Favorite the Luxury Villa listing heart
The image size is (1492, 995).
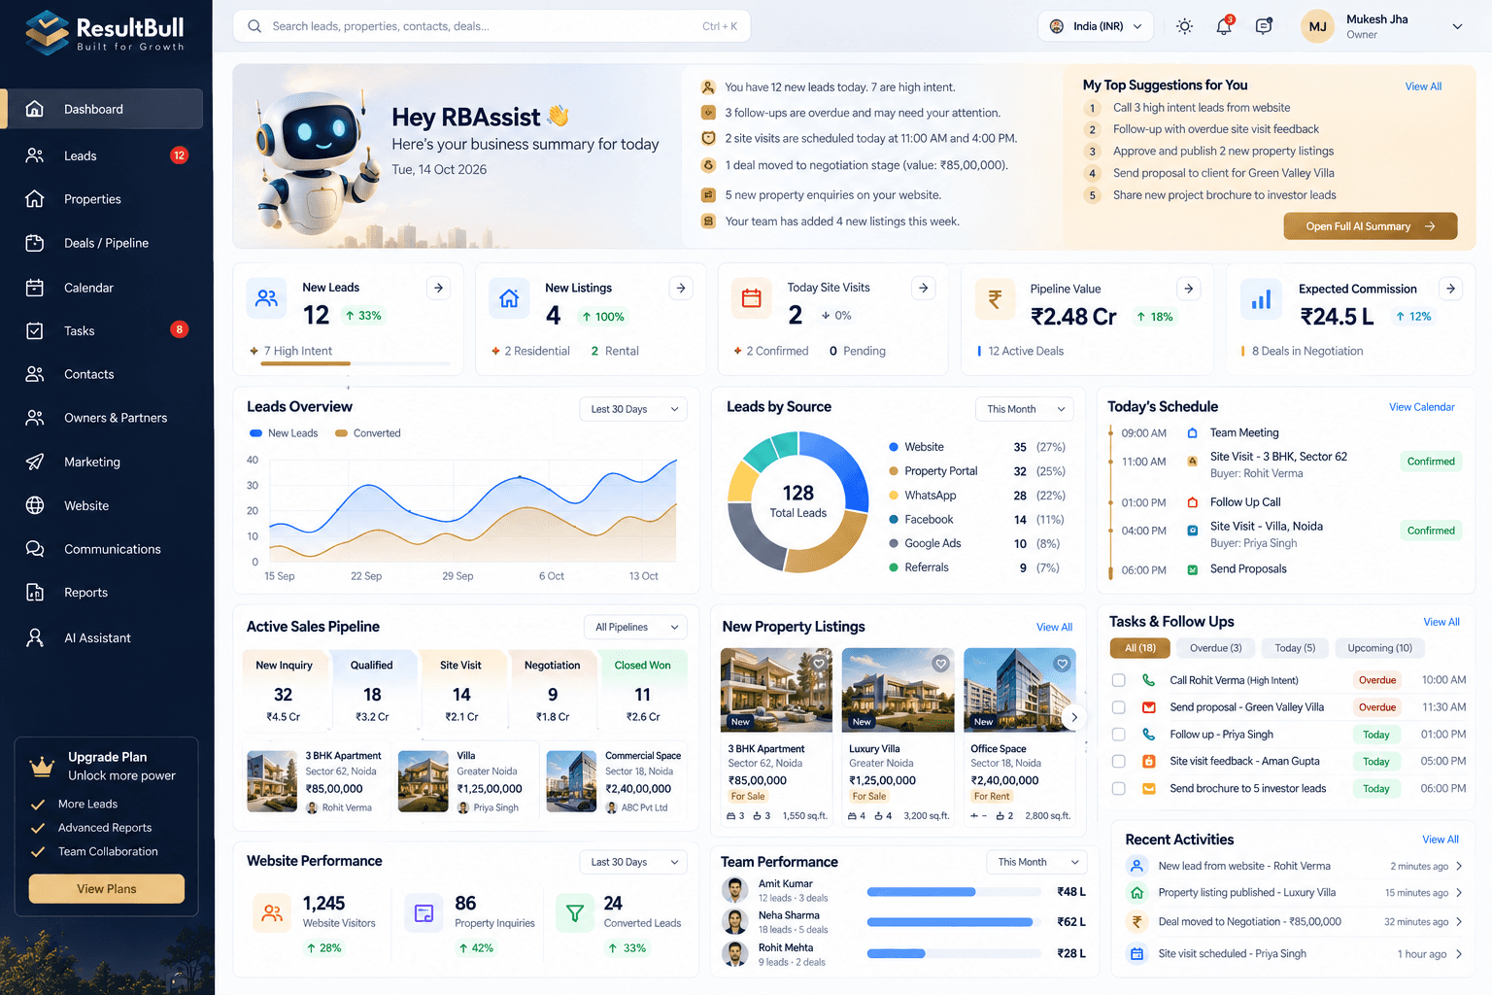click(940, 664)
